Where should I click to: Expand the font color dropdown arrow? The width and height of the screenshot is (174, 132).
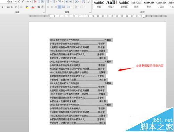tap(36, 7)
